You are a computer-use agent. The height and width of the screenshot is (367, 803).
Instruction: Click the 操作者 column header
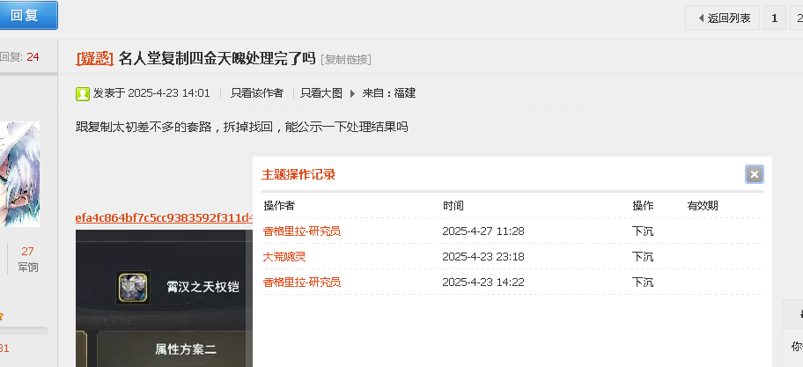coord(279,206)
